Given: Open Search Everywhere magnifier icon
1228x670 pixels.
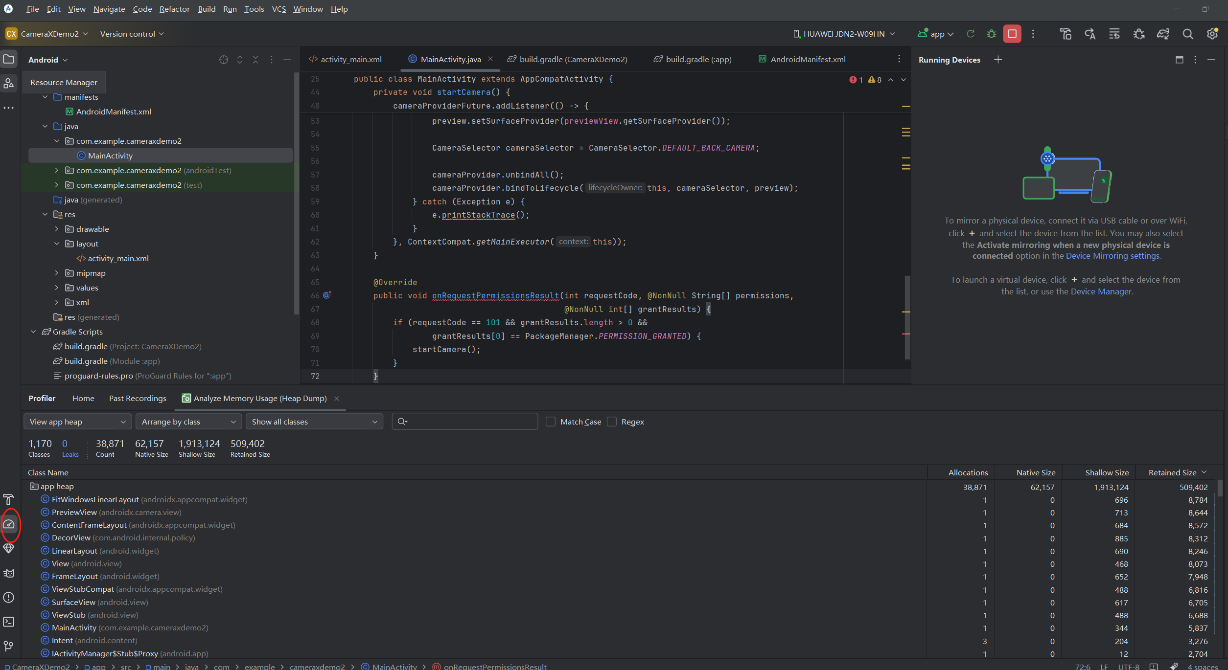Looking at the screenshot, I should pyautogui.click(x=1187, y=34).
